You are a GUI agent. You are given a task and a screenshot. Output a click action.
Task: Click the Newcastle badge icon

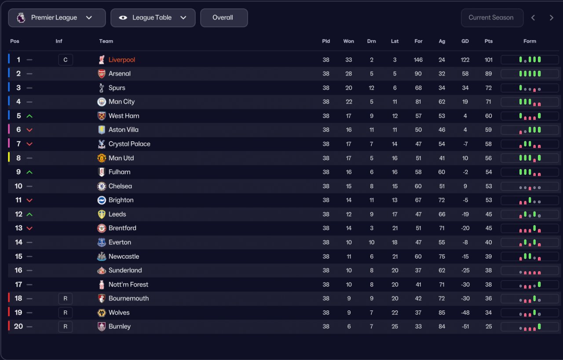(102, 256)
